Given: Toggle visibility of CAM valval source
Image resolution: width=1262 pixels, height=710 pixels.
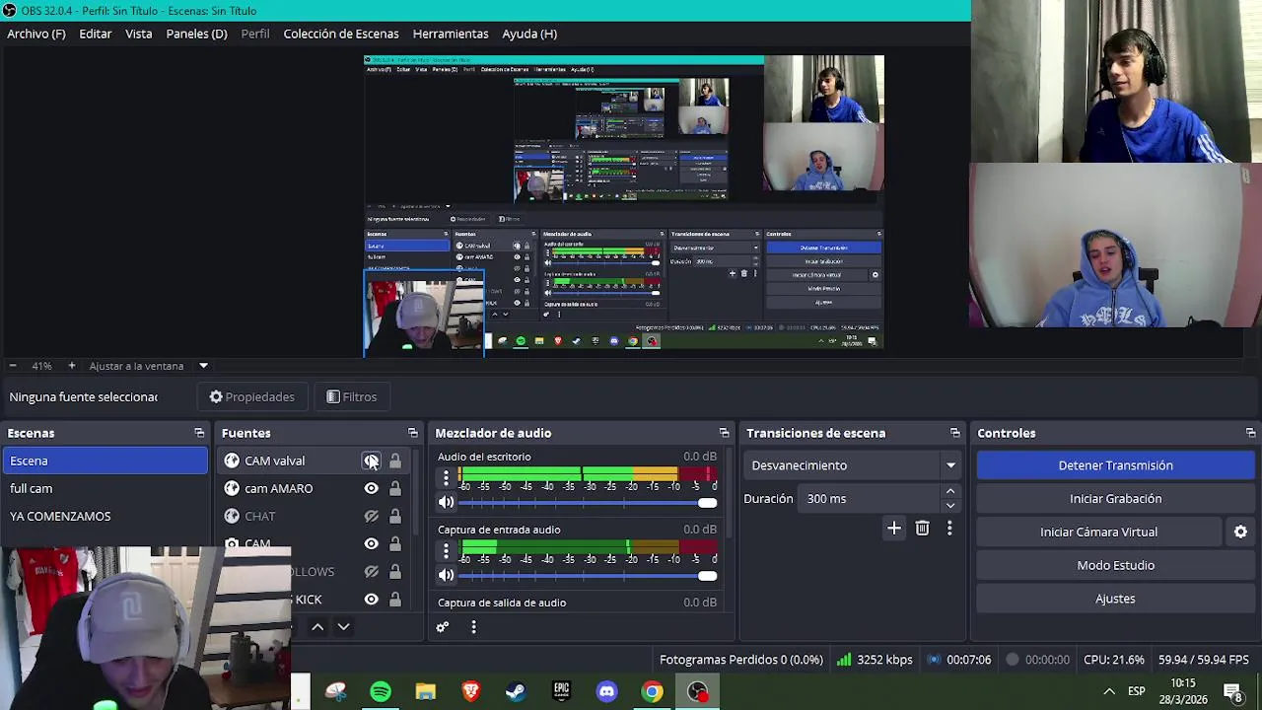Looking at the screenshot, I should (x=371, y=461).
